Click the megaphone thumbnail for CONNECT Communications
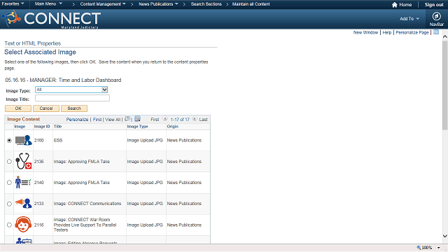 click(23, 203)
